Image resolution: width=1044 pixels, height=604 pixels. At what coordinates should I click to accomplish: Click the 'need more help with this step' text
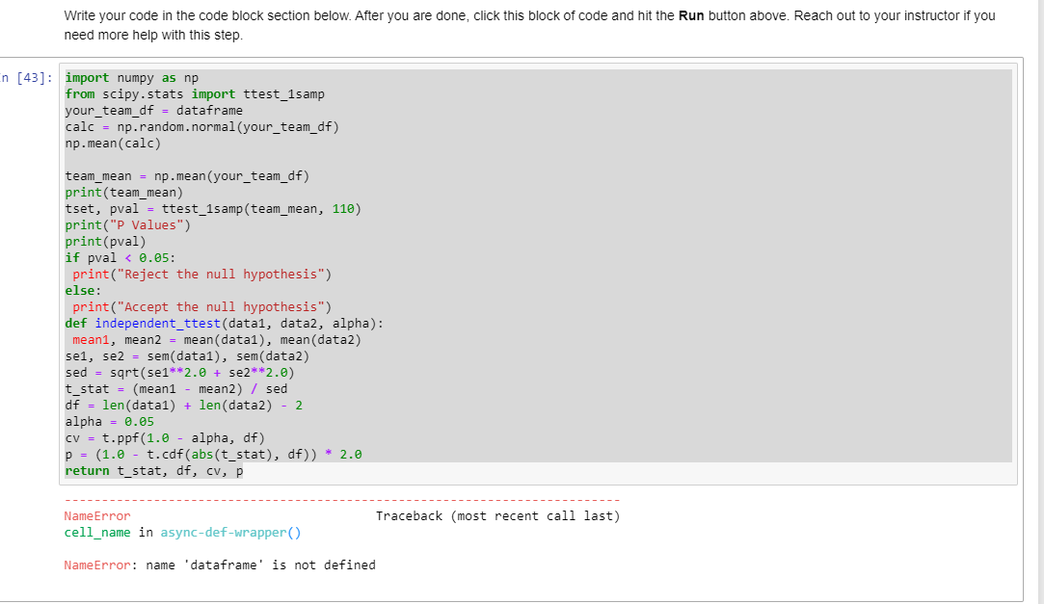click(153, 35)
